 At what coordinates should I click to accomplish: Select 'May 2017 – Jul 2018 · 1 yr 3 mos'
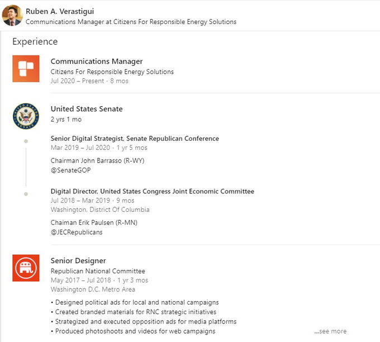coord(99,280)
